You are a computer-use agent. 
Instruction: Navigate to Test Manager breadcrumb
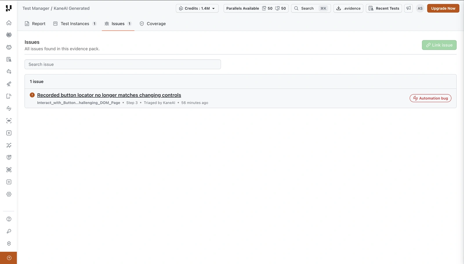[36, 8]
